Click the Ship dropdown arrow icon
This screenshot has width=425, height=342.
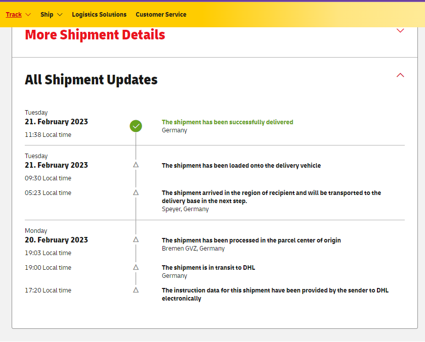tap(60, 15)
